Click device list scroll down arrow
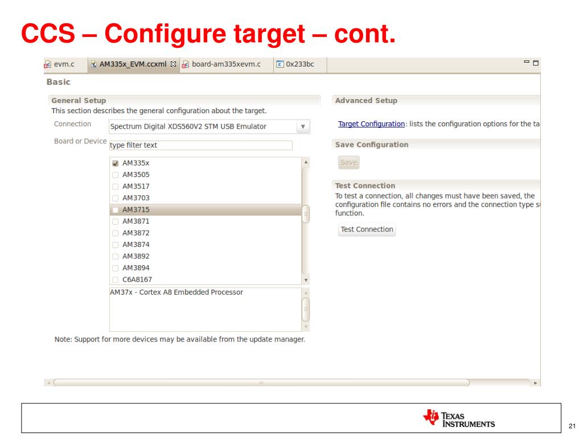This screenshot has width=583, height=437. (306, 280)
